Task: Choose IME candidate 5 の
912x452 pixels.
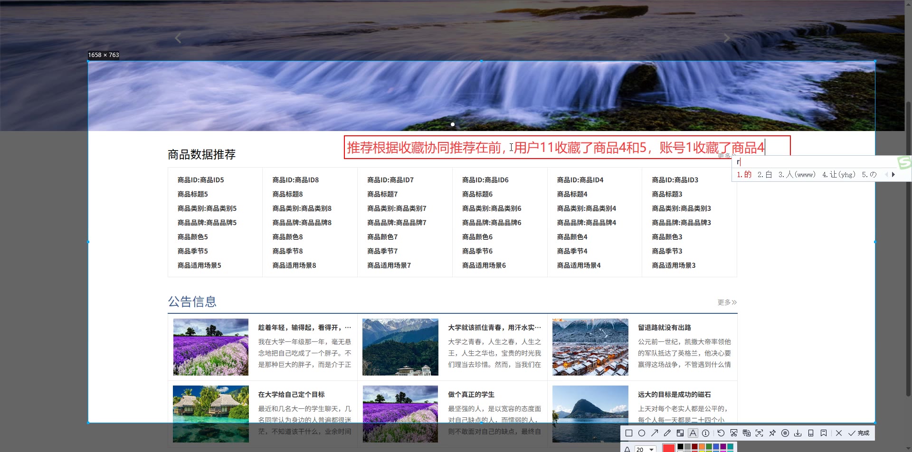Action: pos(869,174)
